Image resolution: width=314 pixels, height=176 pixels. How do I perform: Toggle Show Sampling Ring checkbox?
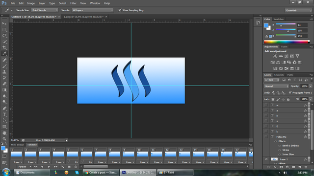click(x=120, y=10)
